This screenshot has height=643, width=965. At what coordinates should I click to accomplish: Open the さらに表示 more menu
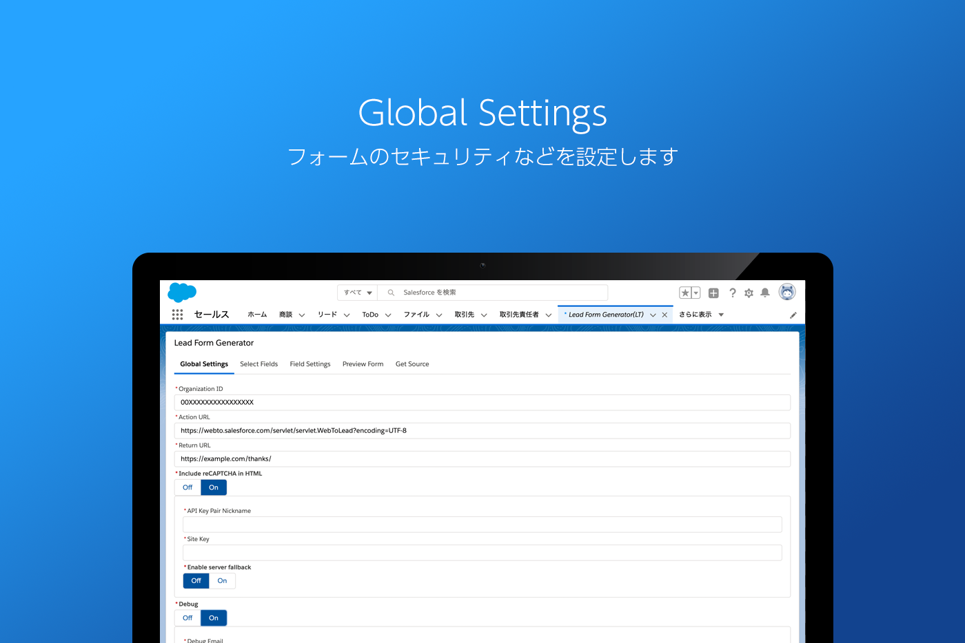tap(702, 315)
